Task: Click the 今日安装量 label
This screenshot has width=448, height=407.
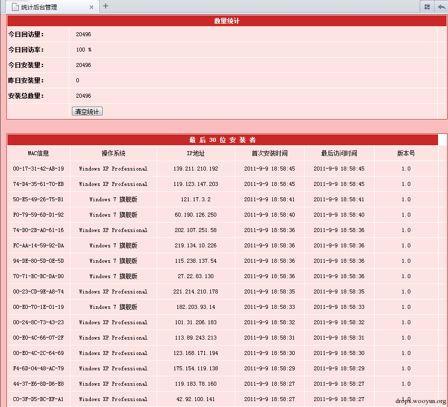Action: (26, 65)
